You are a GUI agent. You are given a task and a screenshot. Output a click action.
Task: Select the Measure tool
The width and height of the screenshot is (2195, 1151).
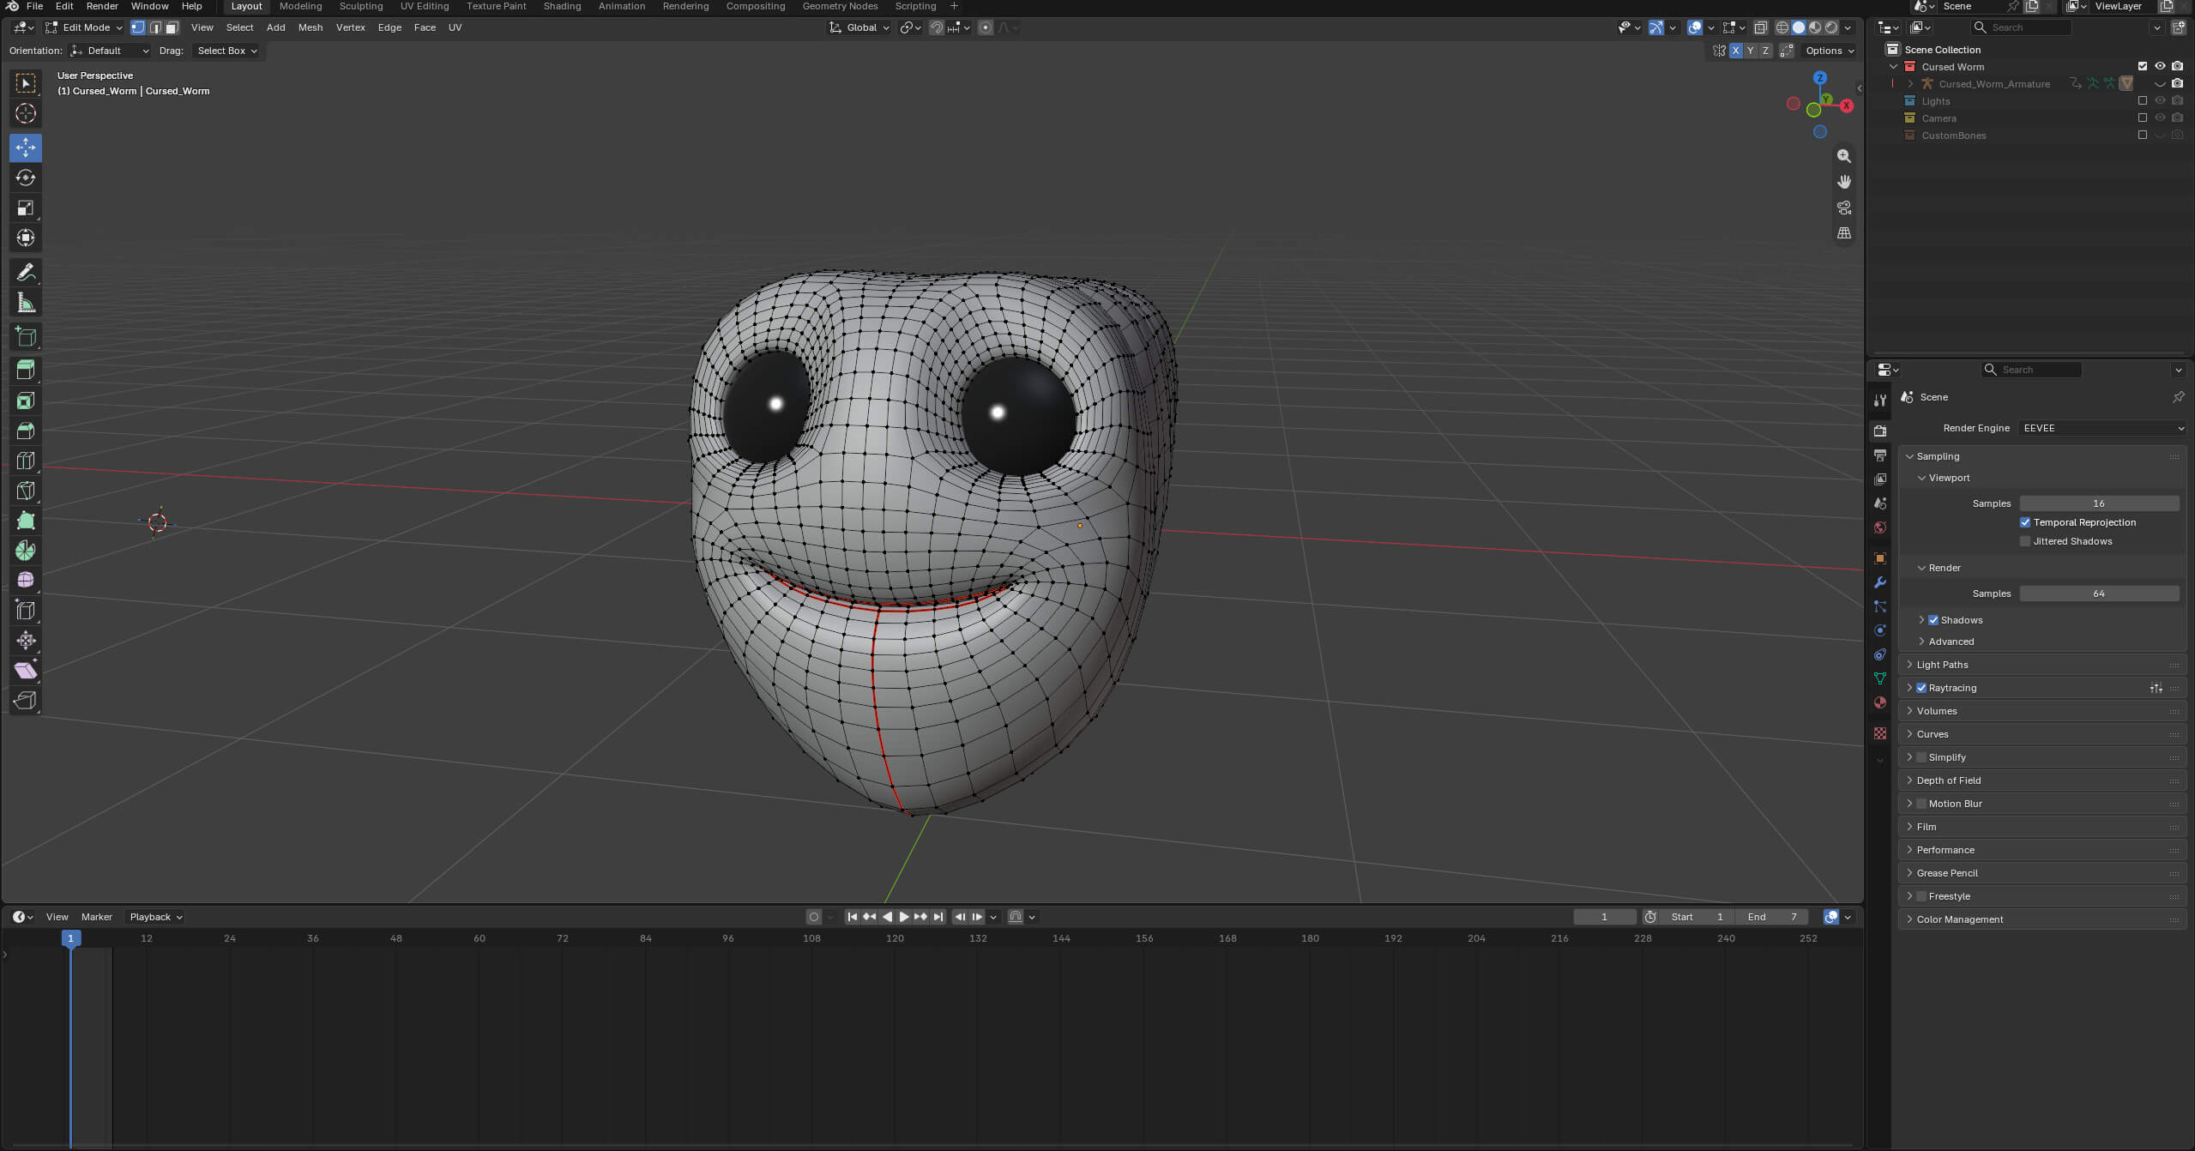[x=26, y=302]
